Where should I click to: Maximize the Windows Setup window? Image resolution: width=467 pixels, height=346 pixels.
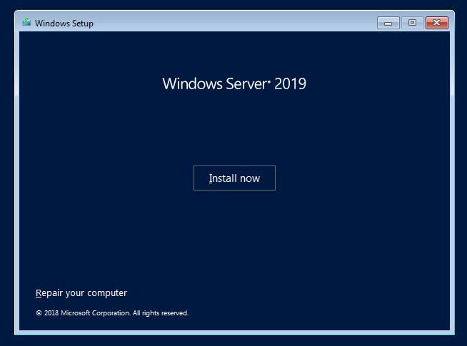tap(413, 23)
